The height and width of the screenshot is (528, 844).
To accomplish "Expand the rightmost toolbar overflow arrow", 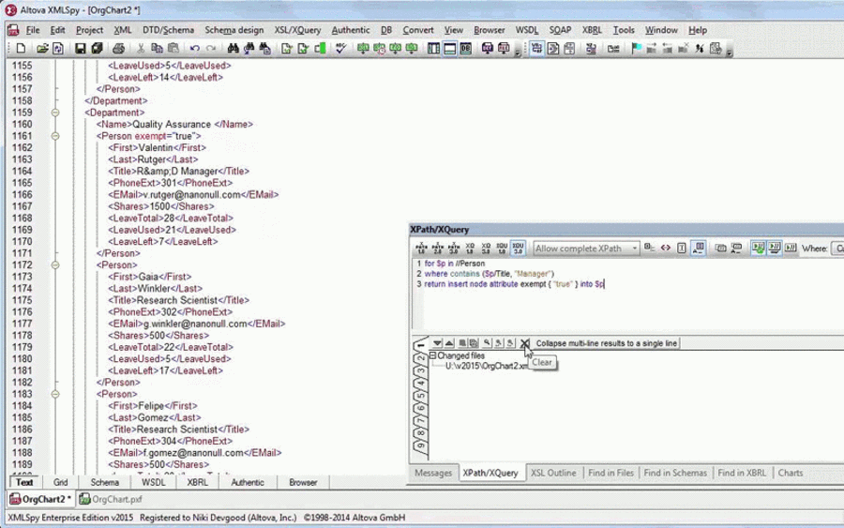I will click(730, 52).
